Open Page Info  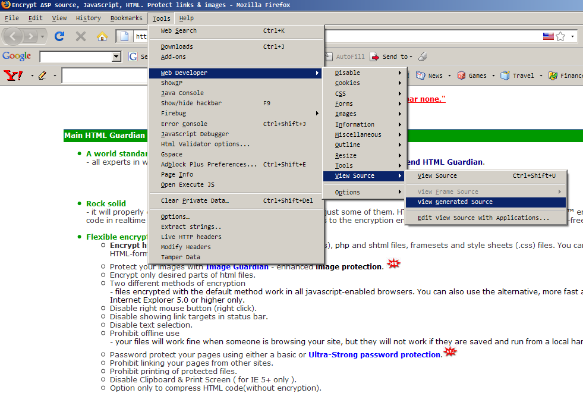[236, 174]
